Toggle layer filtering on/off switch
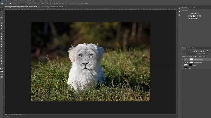Screen dimensions: 211x118 tap(208, 51)
